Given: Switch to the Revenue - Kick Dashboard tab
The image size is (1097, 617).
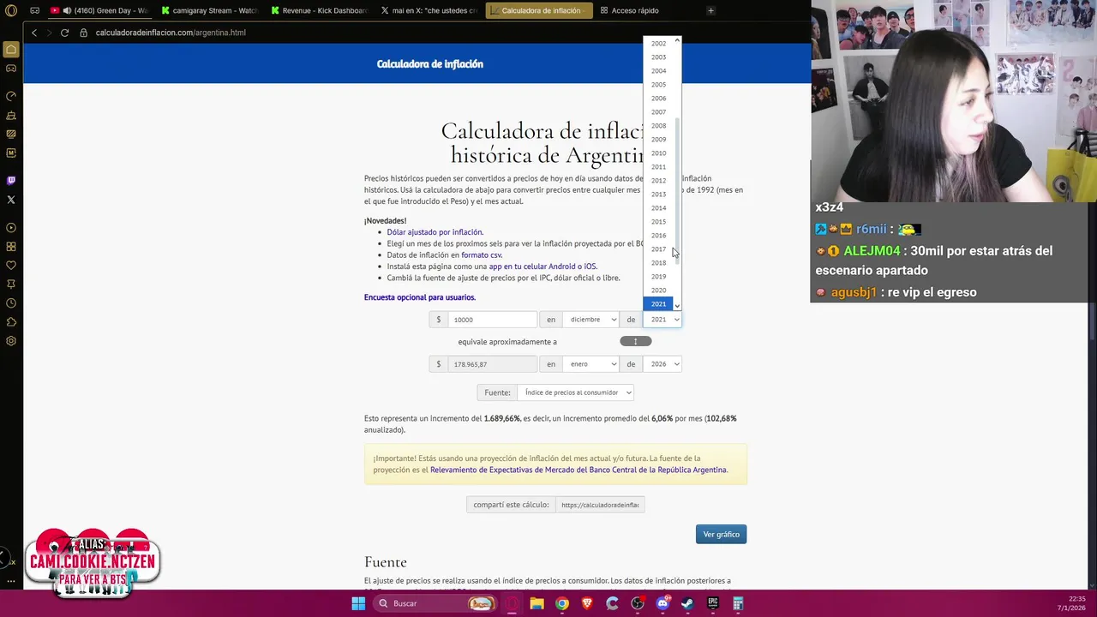Looking at the screenshot, I should [319, 10].
